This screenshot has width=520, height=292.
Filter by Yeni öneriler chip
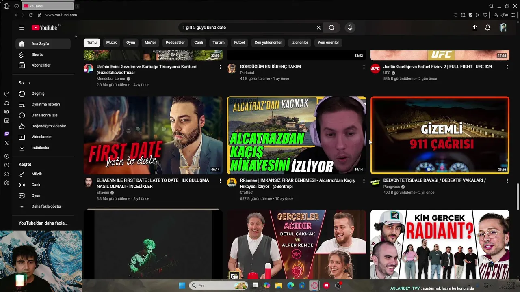pyautogui.click(x=328, y=43)
